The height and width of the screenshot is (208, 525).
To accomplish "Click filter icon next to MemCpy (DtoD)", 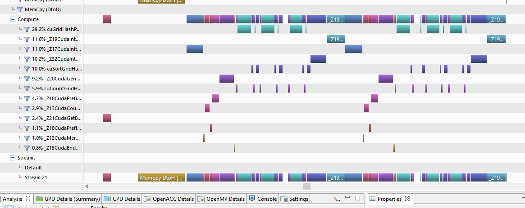I will (19, 9).
